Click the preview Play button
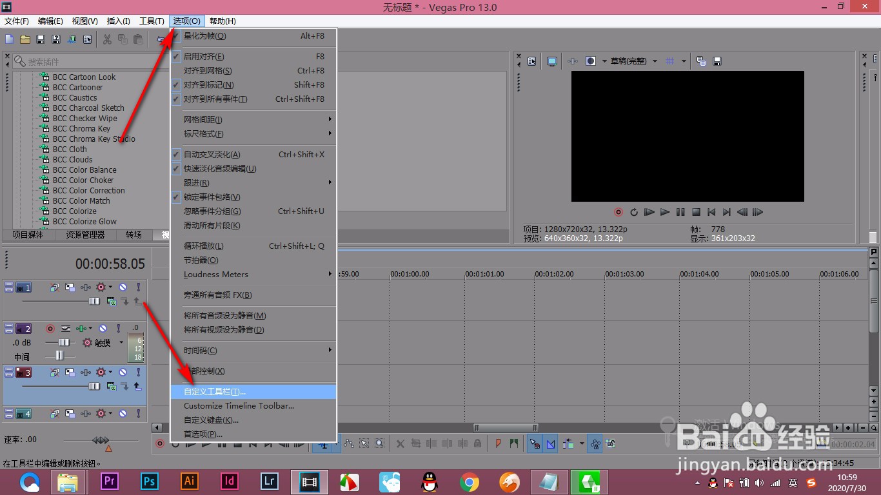This screenshot has height=495, width=881. click(665, 212)
